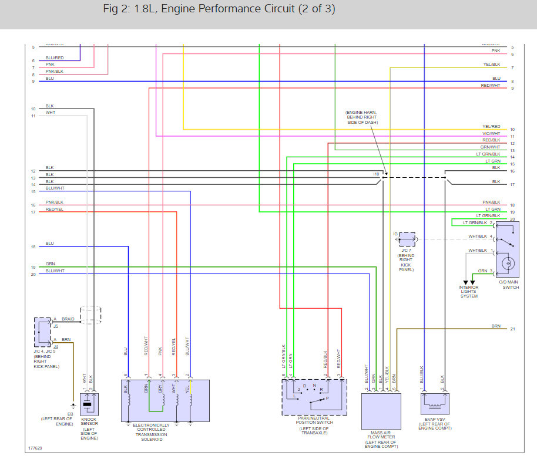Click the transmission solenoid component box

click(165, 400)
